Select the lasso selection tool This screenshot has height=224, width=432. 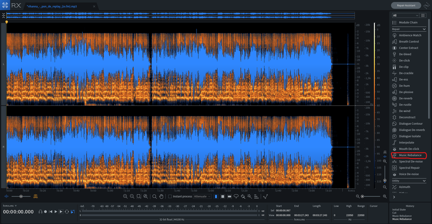236,196
